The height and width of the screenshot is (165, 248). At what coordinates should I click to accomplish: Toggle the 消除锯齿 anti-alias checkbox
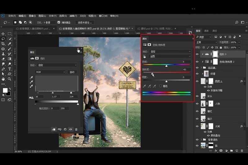click(x=59, y=22)
